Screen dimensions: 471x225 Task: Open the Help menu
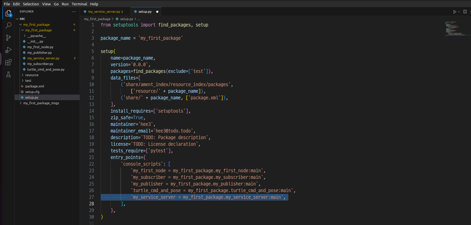[x=94, y=4]
